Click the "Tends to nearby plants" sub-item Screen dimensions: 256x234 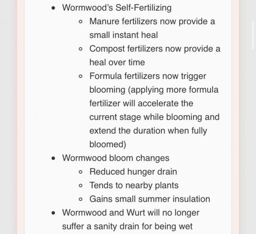pyautogui.click(x=134, y=185)
